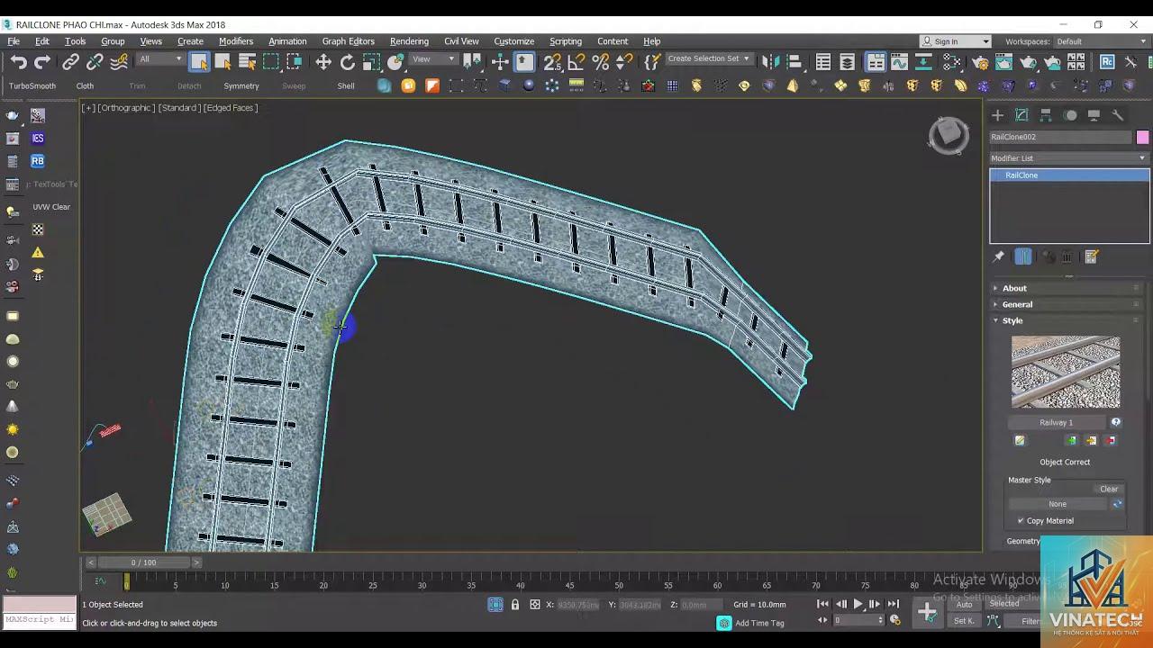Choose the Select and Rotate tool
The width and height of the screenshot is (1153, 648).
click(x=347, y=62)
